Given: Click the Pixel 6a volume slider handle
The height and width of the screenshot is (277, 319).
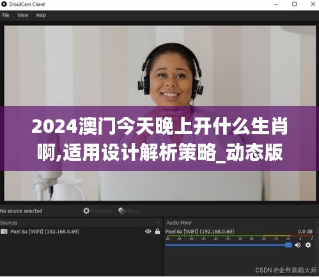Looking at the screenshot, I should (x=288, y=245).
